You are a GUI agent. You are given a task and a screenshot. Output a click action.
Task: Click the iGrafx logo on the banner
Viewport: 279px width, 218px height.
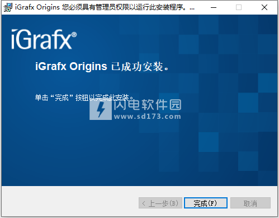(x=44, y=39)
